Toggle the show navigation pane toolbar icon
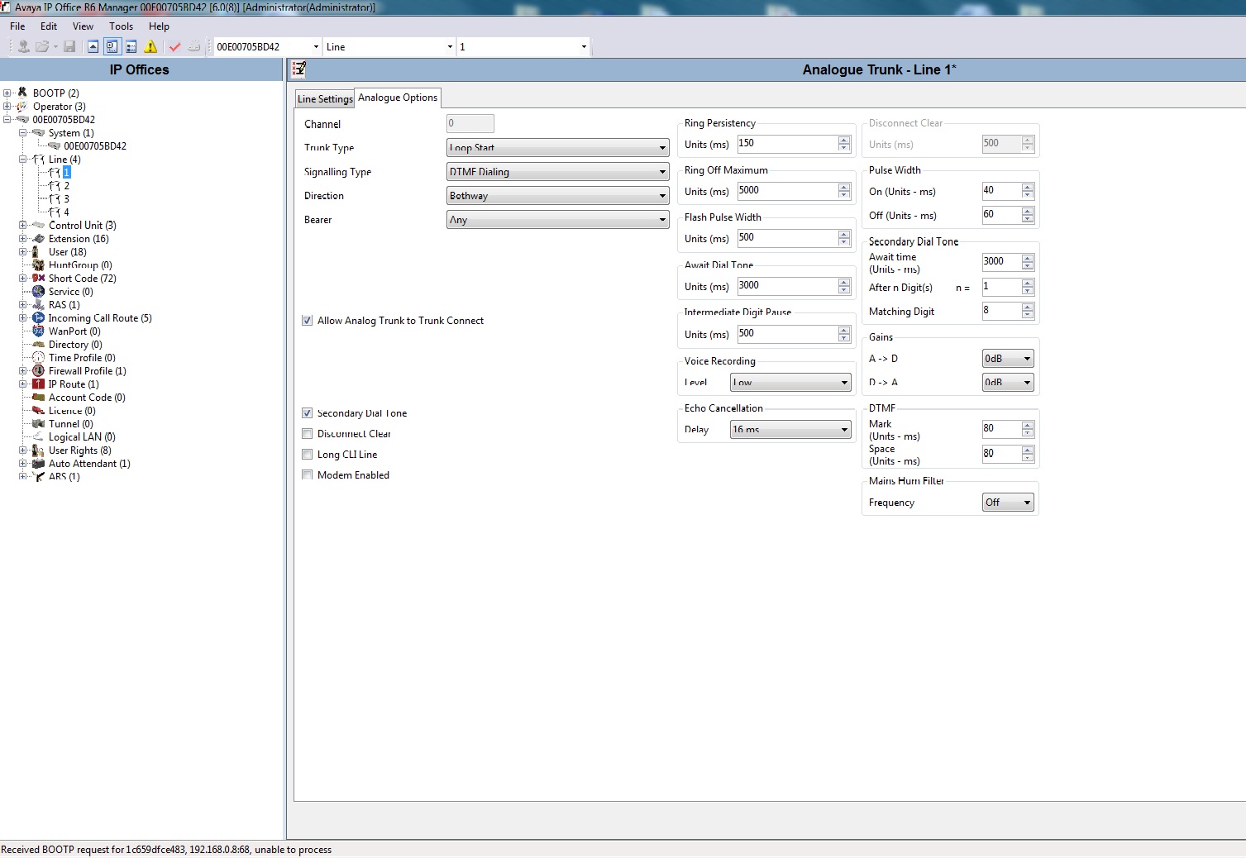Screen dimensions: 1246x858 coord(112,47)
